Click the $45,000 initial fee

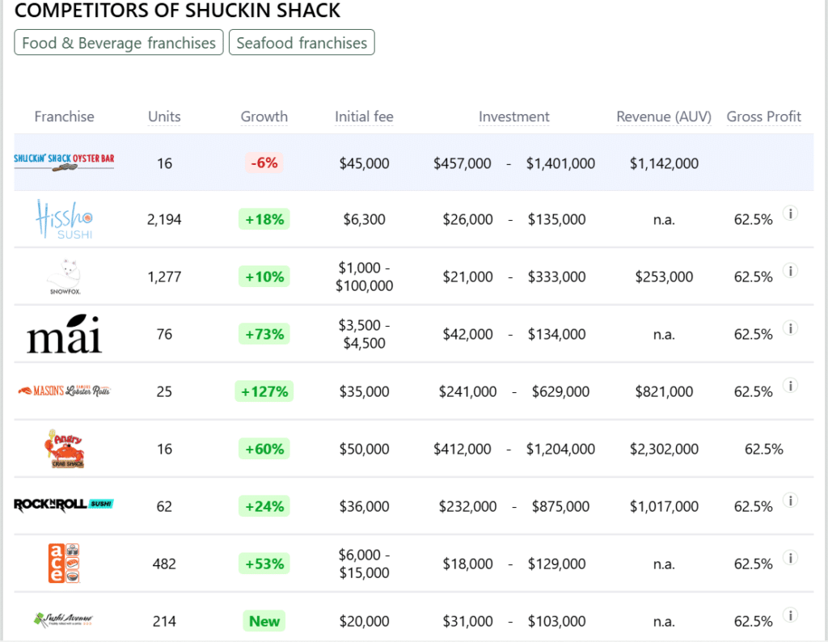click(x=364, y=163)
